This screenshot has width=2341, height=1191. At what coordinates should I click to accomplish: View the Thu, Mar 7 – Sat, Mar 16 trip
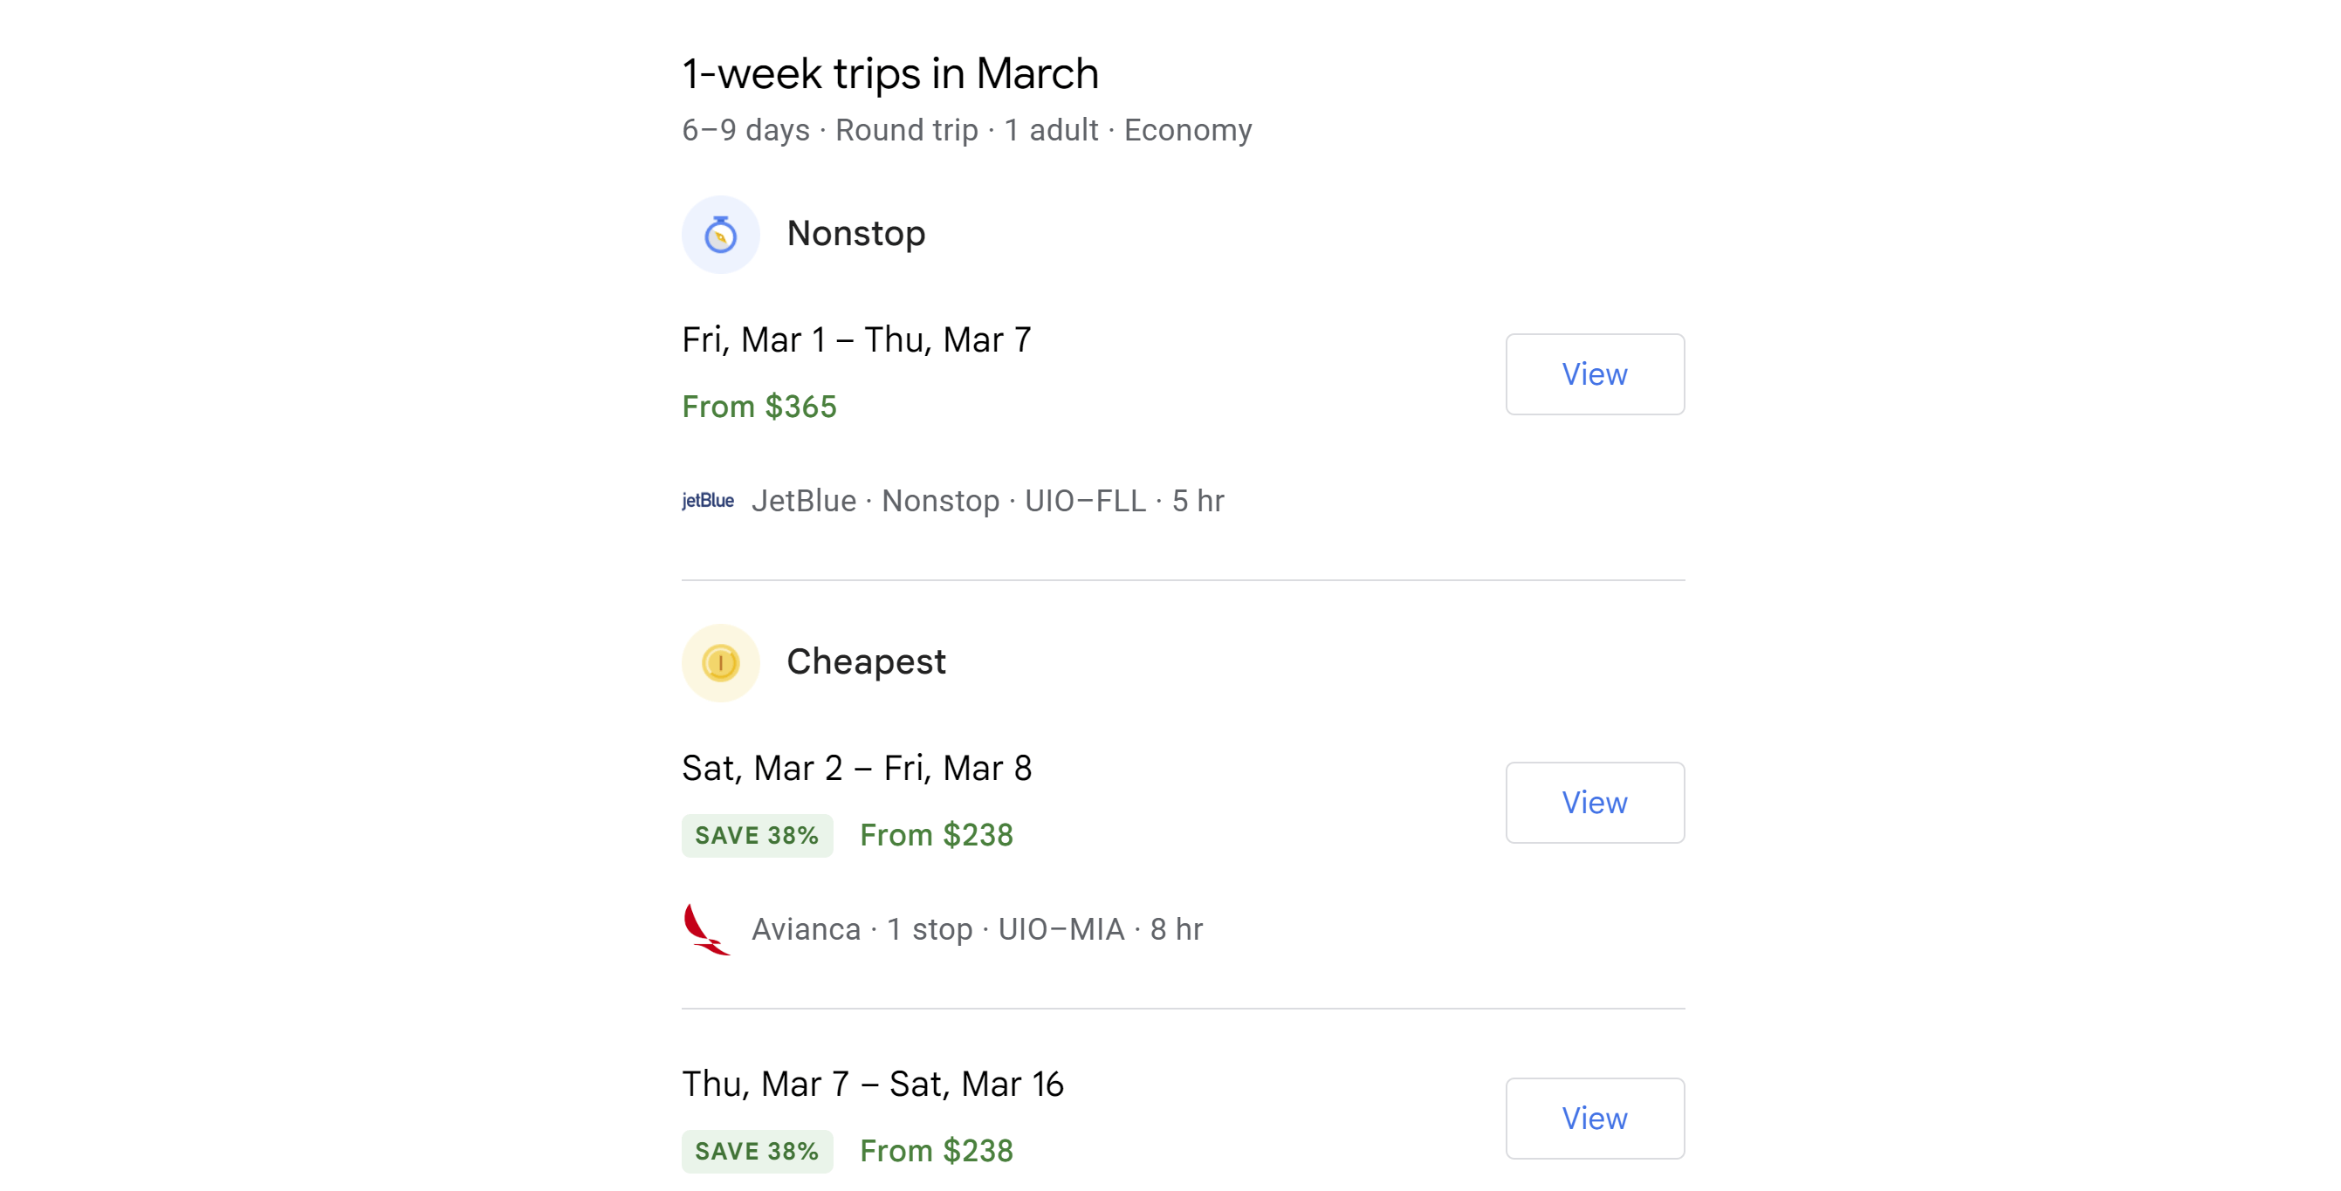coord(1594,1119)
